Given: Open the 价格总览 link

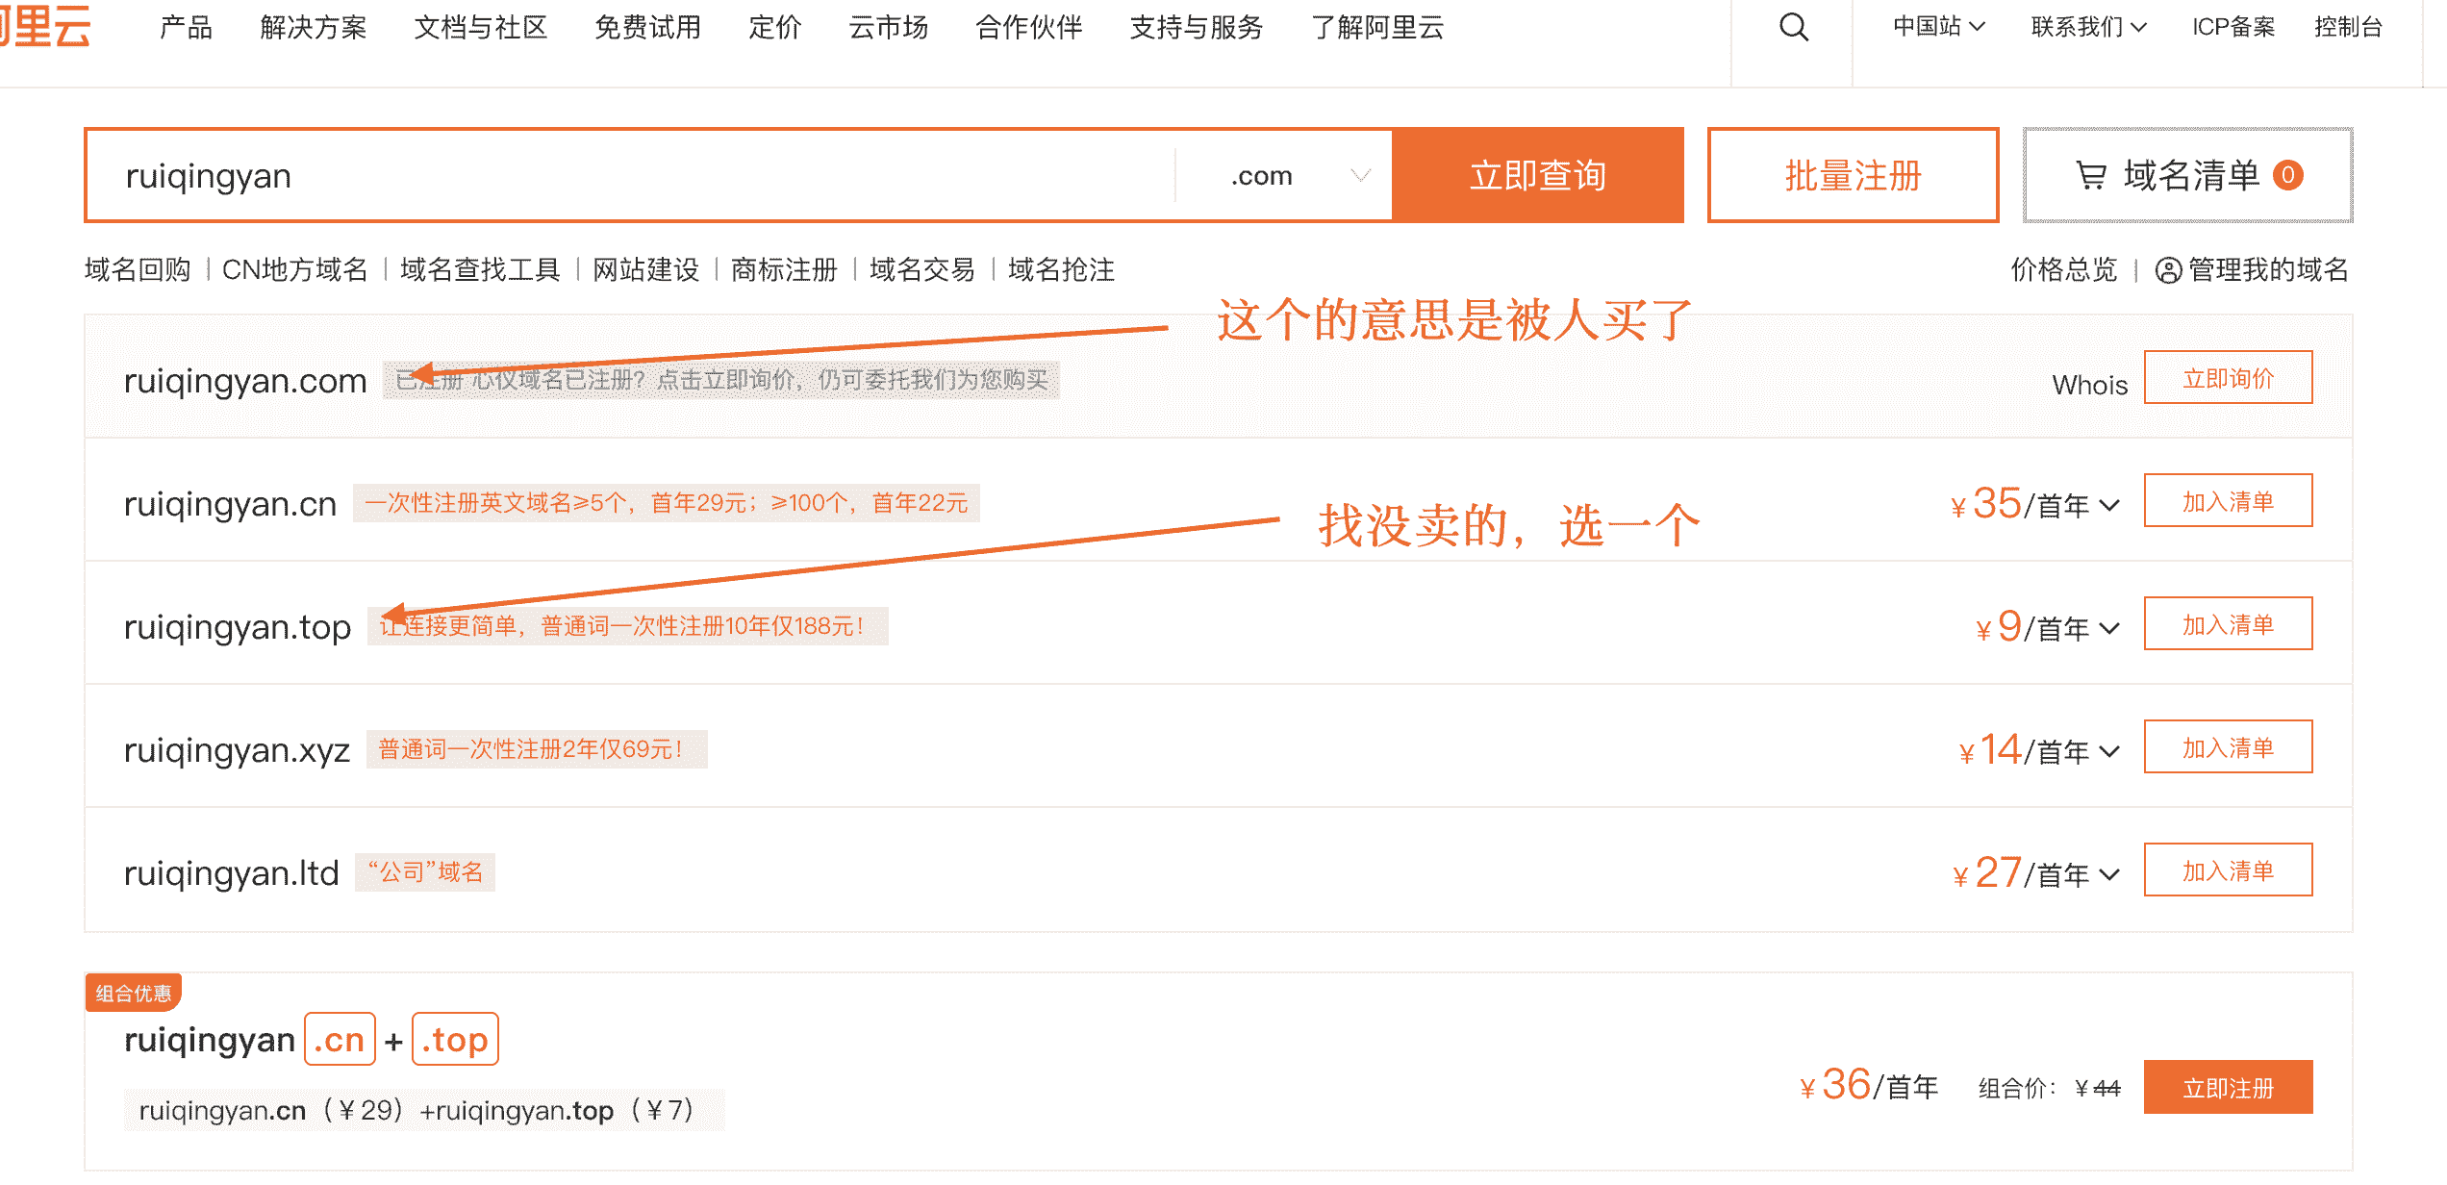Looking at the screenshot, I should point(2064,269).
